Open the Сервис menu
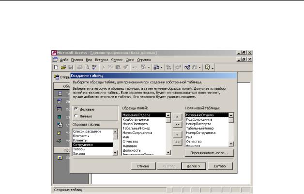Screen dimensions: 304x194 117,60
